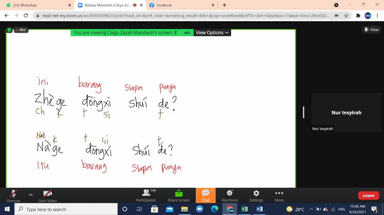The height and width of the screenshot is (215, 384).
Task: Click the More options ellipsis
Action: click(279, 193)
